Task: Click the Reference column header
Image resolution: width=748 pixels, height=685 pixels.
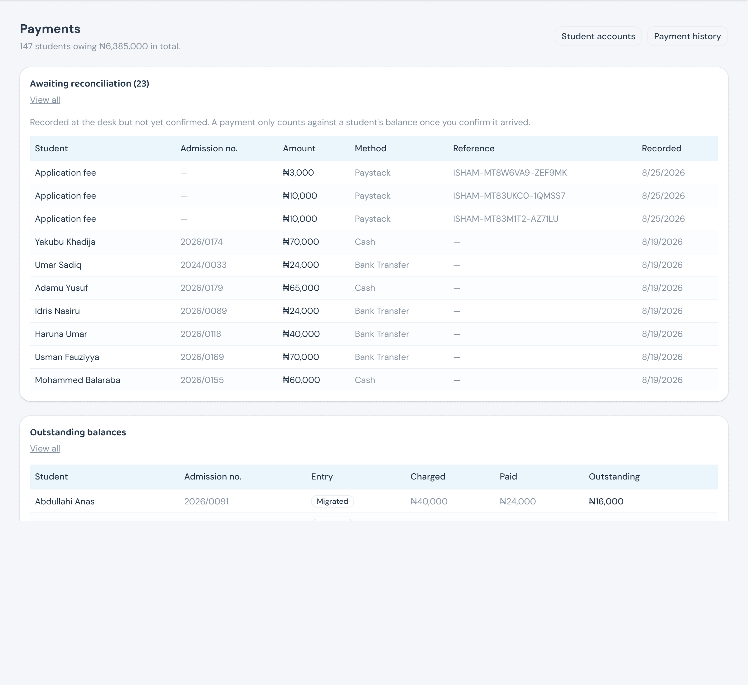Action: [x=473, y=148]
